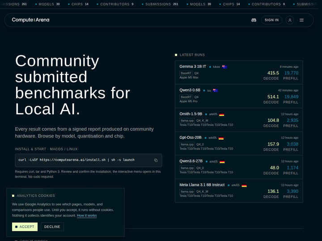Image resolution: width=322 pixels, height=241 pixels.
Task: Open Meta Llama 3.1 8B Instruct run
Action: (239, 191)
